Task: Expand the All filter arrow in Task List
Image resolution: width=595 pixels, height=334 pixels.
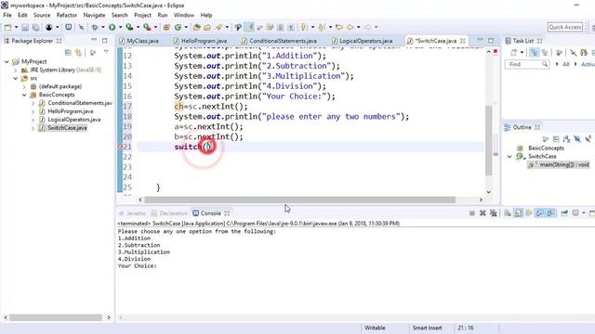Action: click(557, 64)
